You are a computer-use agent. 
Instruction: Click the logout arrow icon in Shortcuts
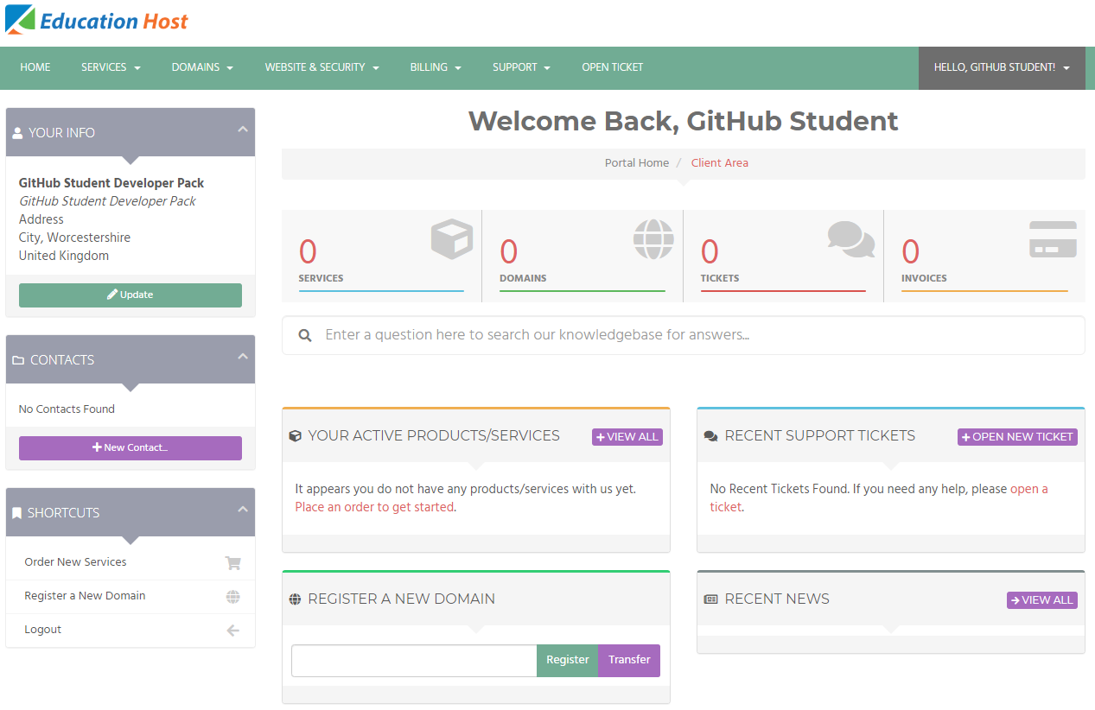pos(232,631)
